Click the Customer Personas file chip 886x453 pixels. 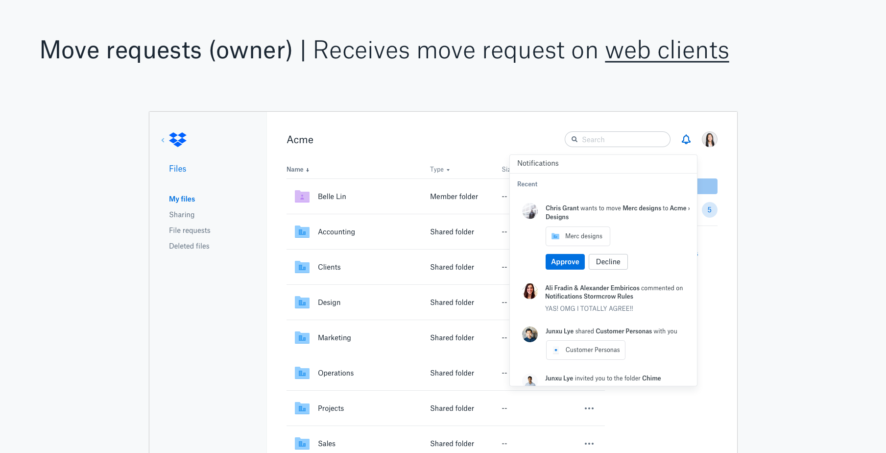(585, 350)
